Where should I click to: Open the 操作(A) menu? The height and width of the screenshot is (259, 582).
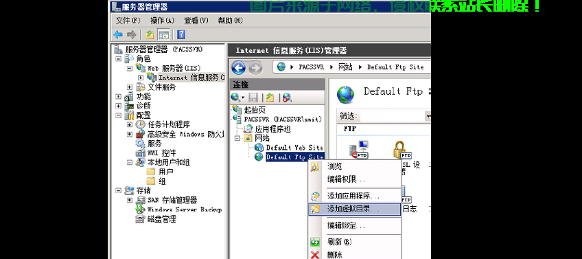[162, 21]
